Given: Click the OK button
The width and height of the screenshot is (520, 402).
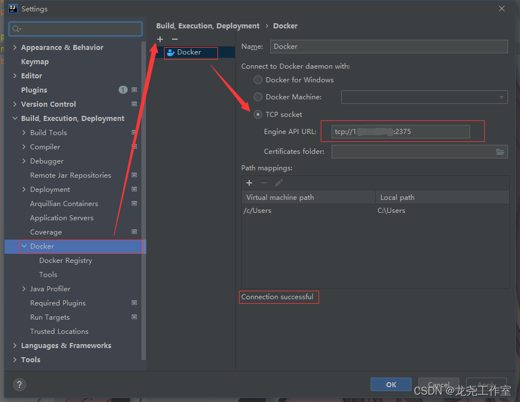Looking at the screenshot, I should [x=391, y=384].
